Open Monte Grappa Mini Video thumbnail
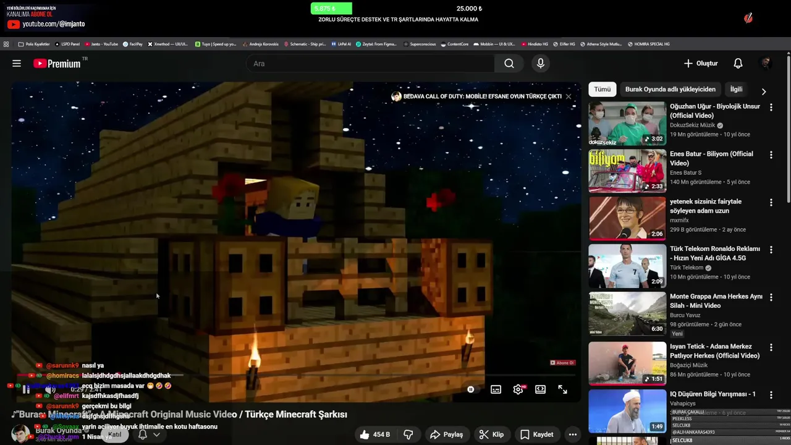The image size is (791, 445). coord(627,314)
